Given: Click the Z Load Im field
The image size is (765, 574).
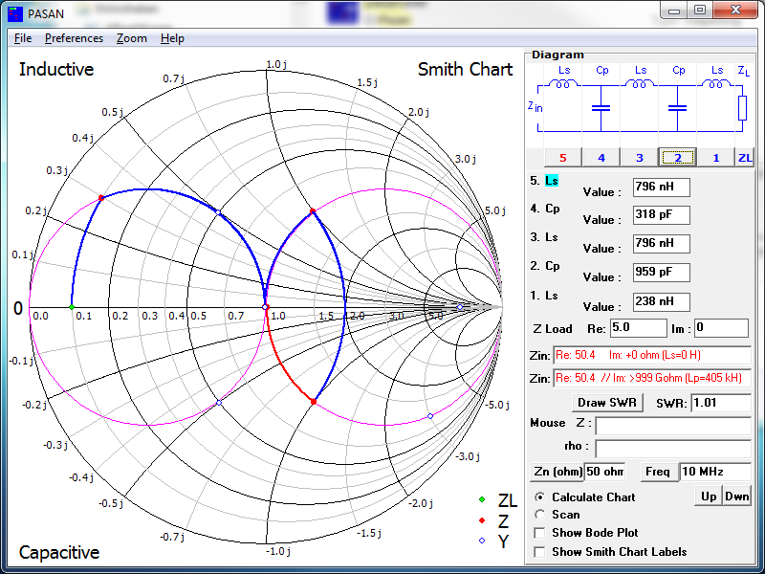Looking at the screenshot, I should [721, 328].
